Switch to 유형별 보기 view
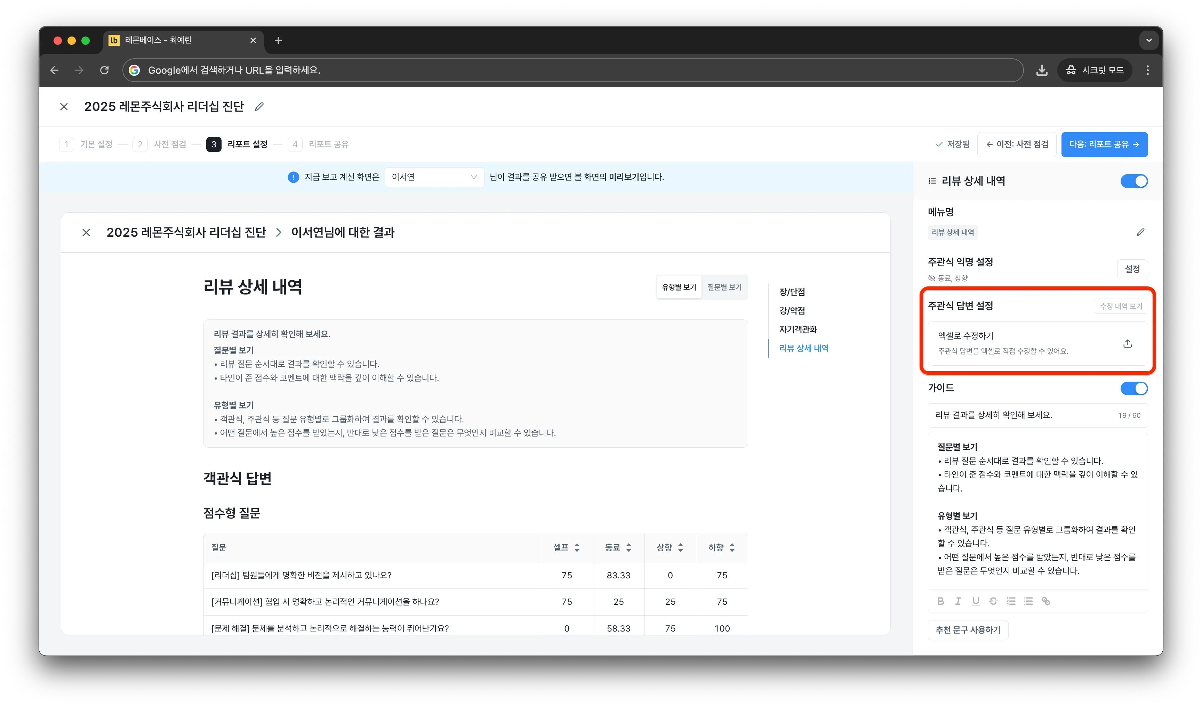Screen dimensions: 1202x707 pyautogui.click(x=679, y=287)
